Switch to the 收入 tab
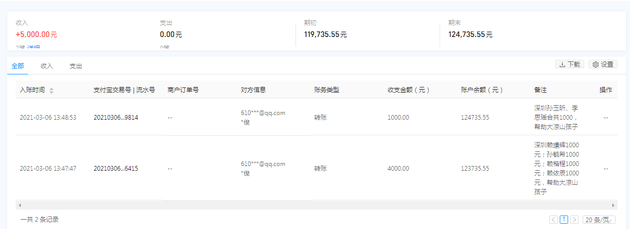Image resolution: width=630 pixels, height=229 pixels. pyautogui.click(x=47, y=66)
